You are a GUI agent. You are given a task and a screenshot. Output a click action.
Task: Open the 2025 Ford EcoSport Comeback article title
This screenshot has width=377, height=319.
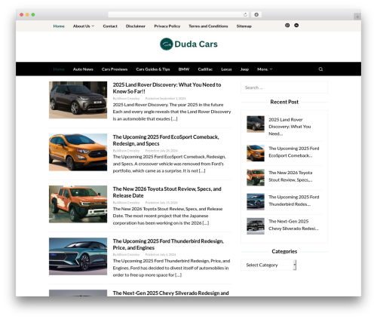click(166, 140)
